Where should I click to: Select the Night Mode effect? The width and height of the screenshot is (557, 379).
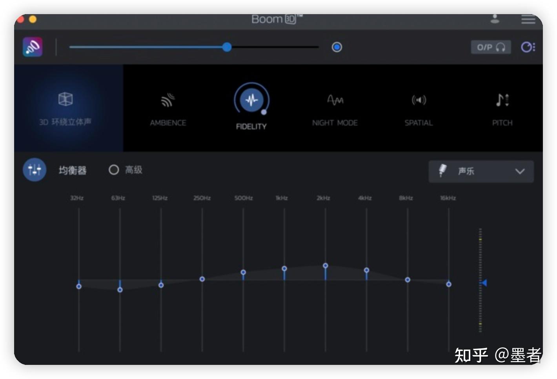[335, 110]
